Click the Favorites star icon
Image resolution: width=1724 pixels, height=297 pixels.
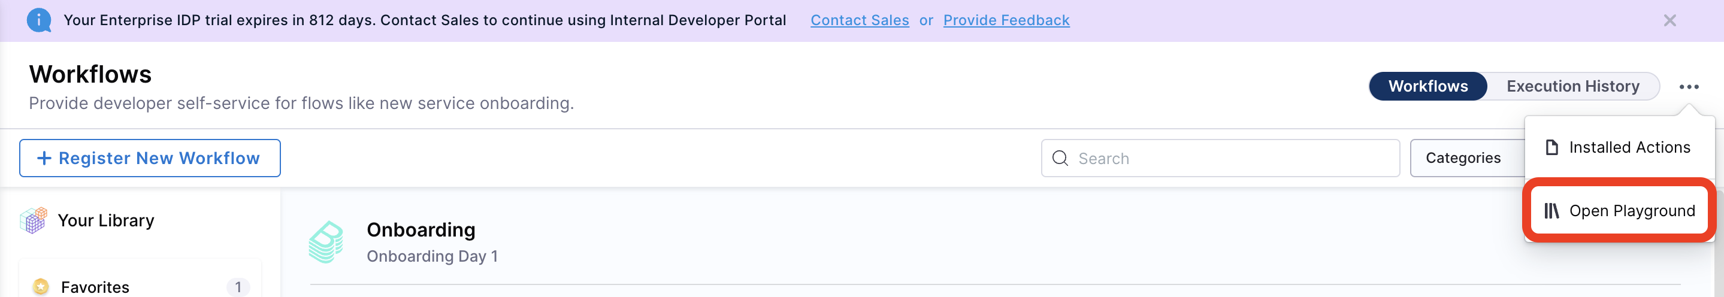click(41, 286)
